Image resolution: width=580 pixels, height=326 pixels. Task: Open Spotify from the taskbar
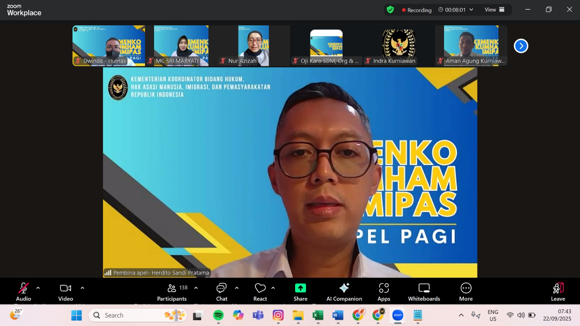218,315
